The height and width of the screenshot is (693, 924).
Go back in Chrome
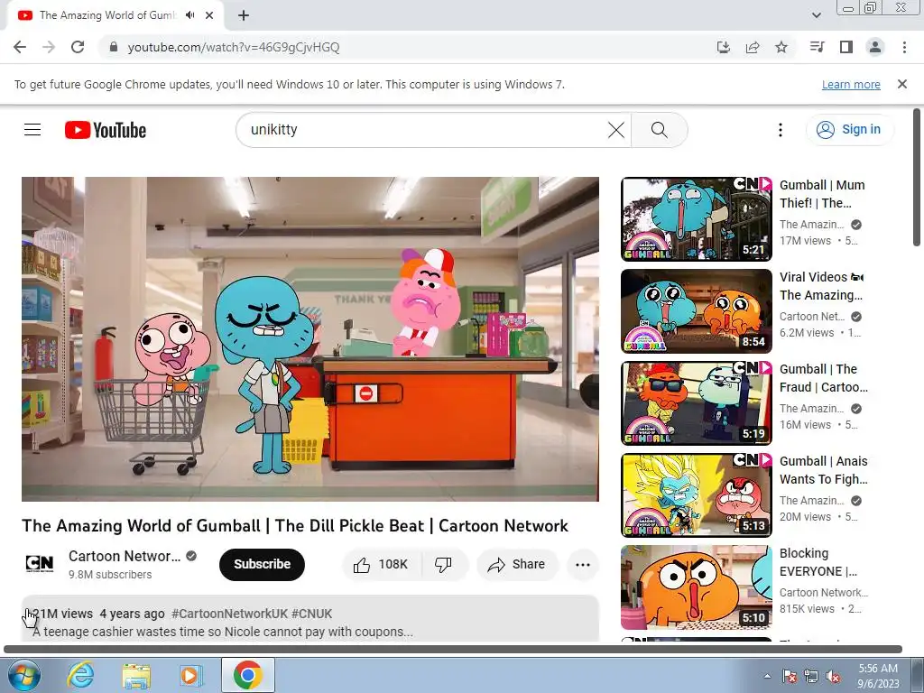click(20, 47)
